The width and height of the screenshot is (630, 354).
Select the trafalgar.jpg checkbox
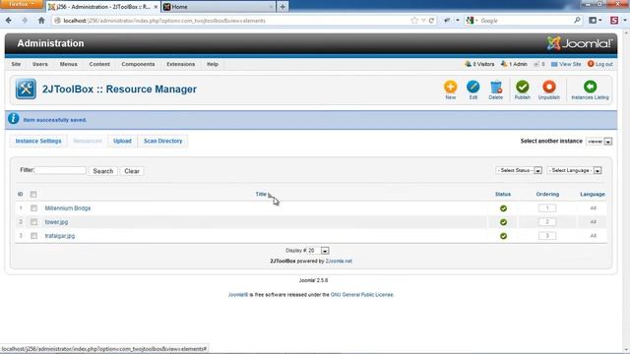pos(33,236)
